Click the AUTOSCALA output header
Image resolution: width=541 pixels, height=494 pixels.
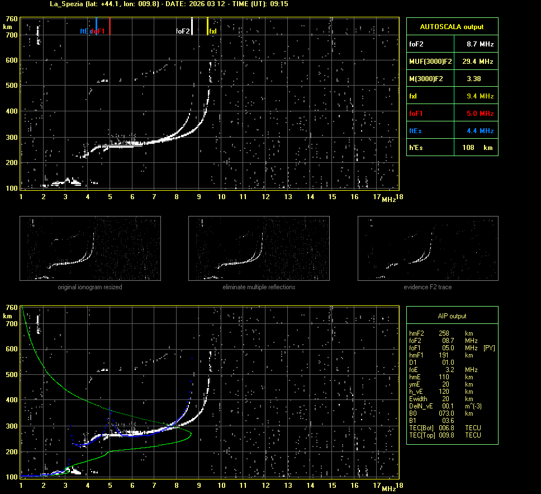[452, 26]
